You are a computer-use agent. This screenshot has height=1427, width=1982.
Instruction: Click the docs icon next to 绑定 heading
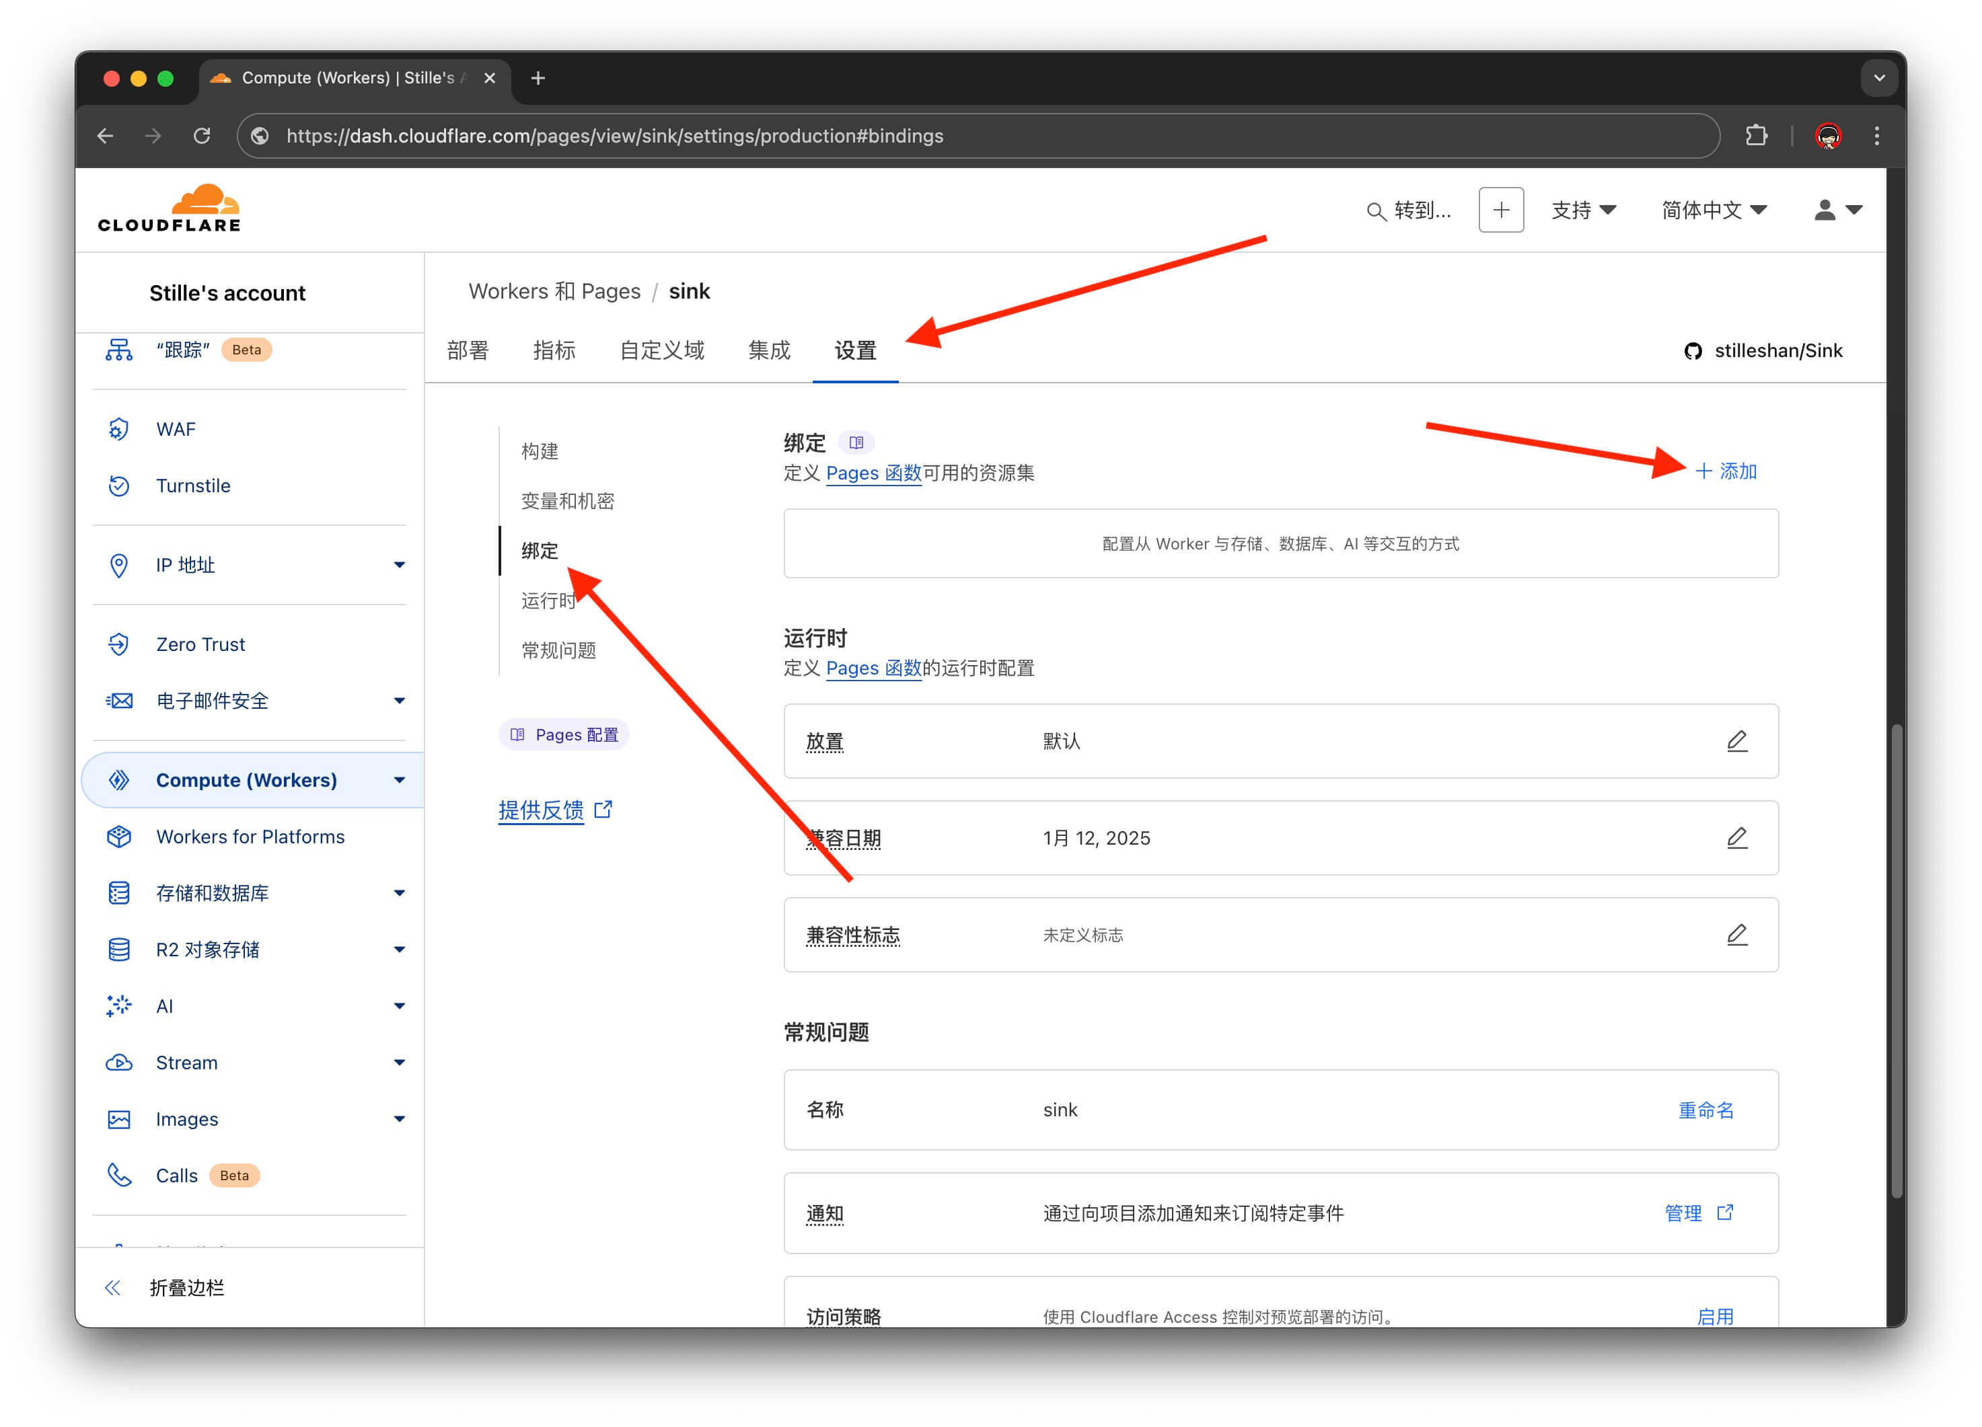pyautogui.click(x=856, y=442)
